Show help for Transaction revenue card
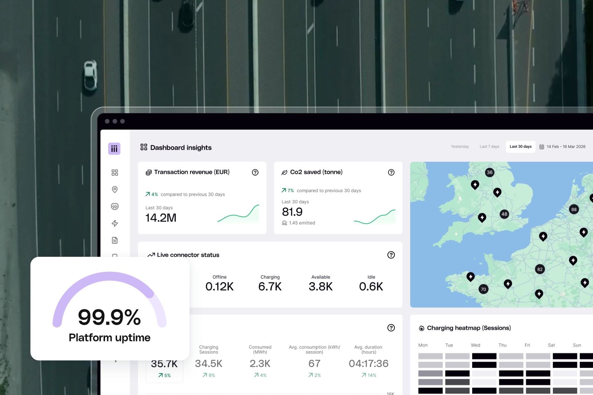 255,172
